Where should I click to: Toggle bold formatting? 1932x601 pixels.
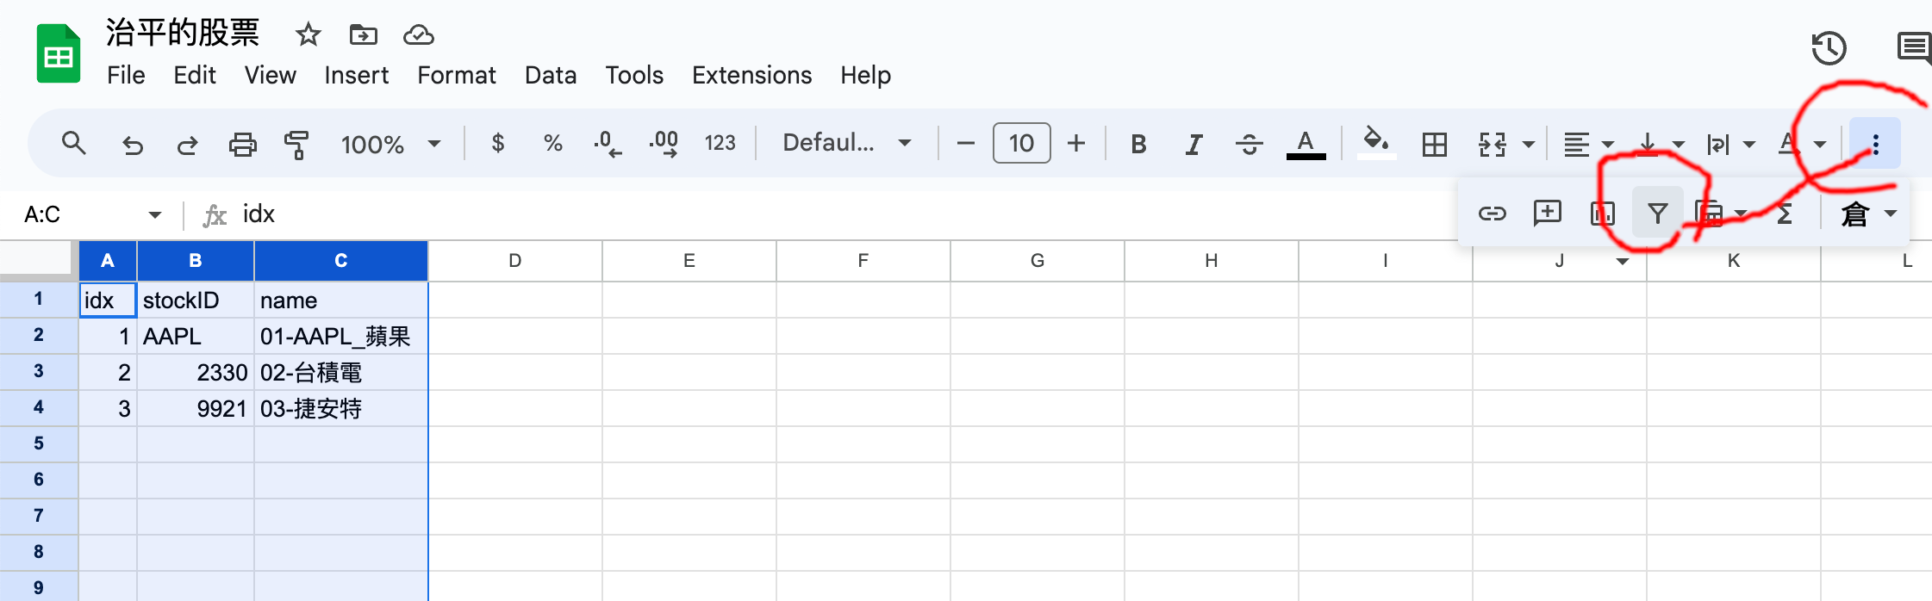tap(1138, 144)
